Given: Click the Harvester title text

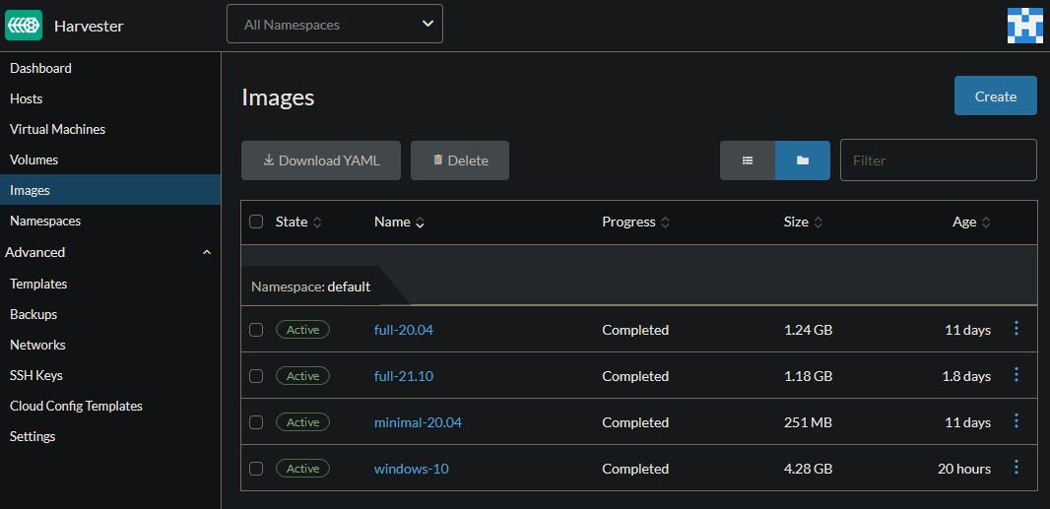Looking at the screenshot, I should coord(89,27).
